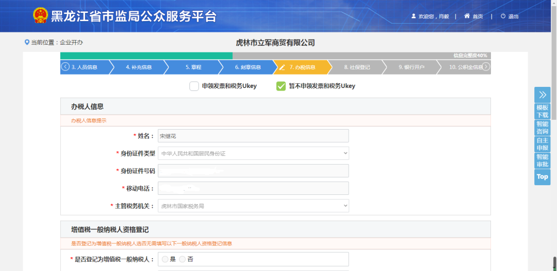Click the home icon in header

pos(467,16)
